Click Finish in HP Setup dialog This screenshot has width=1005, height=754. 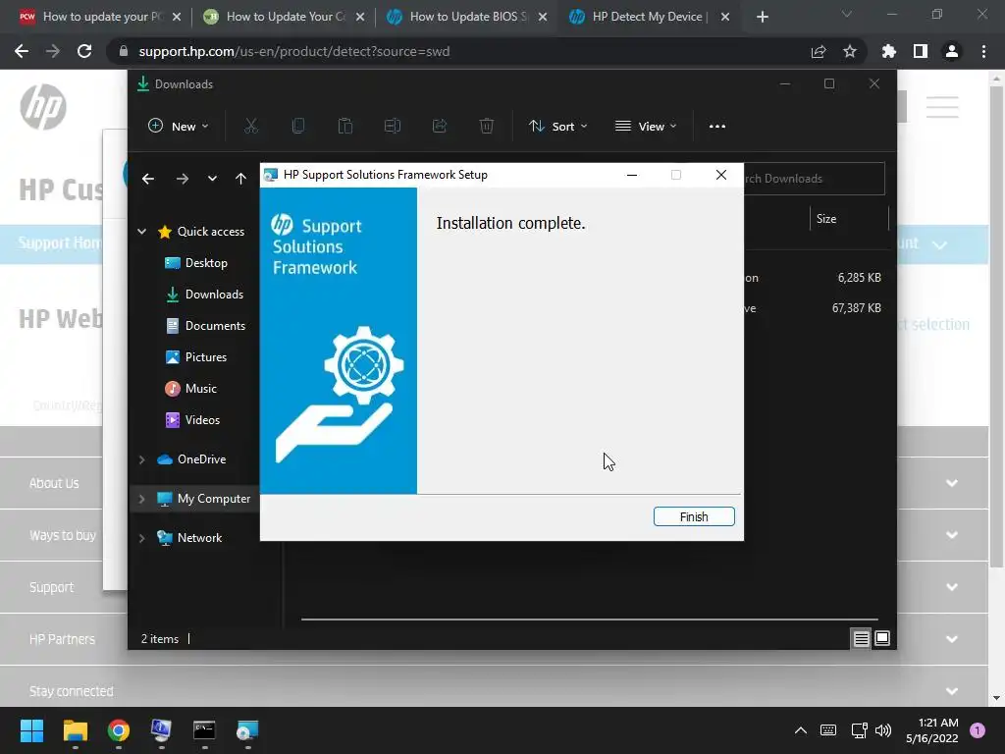pos(694,516)
